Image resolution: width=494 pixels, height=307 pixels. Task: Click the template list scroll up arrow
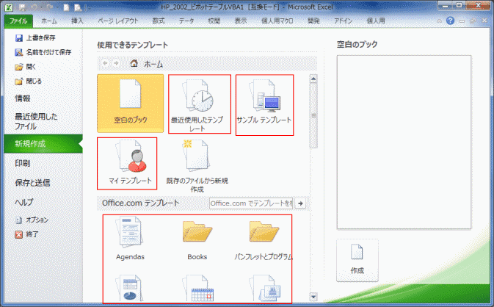coord(313,79)
